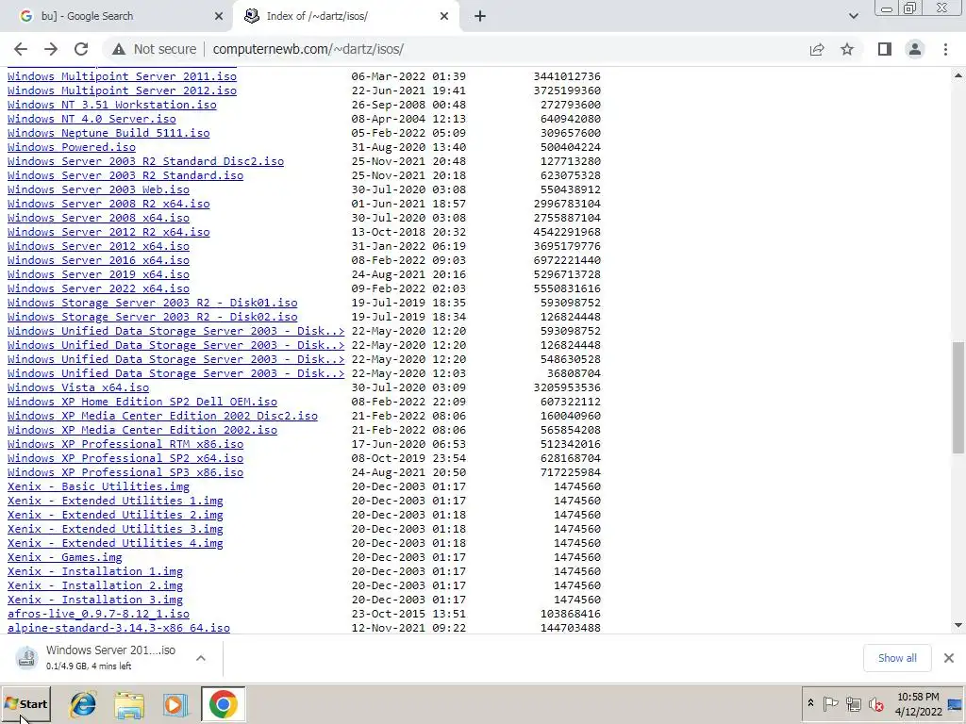
Task: Download Windows Server 2008 R2 x64.iso
Action: (x=108, y=204)
